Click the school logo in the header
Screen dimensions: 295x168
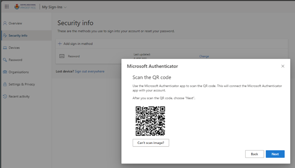[x=25, y=7]
